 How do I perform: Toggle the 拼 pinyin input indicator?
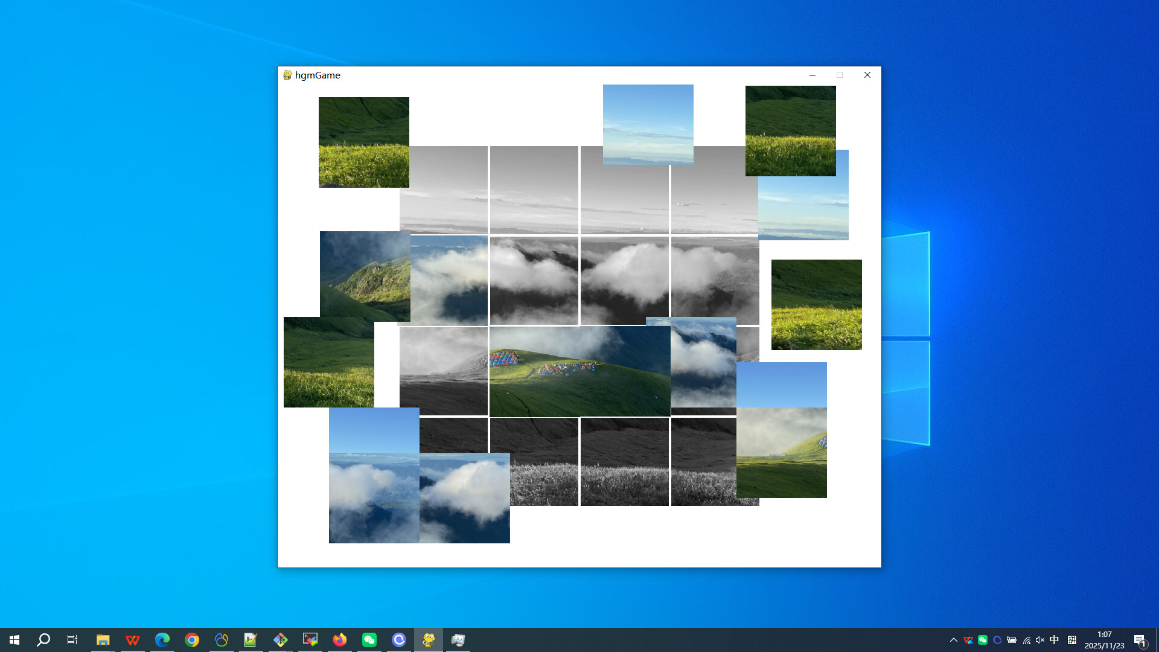(1072, 640)
